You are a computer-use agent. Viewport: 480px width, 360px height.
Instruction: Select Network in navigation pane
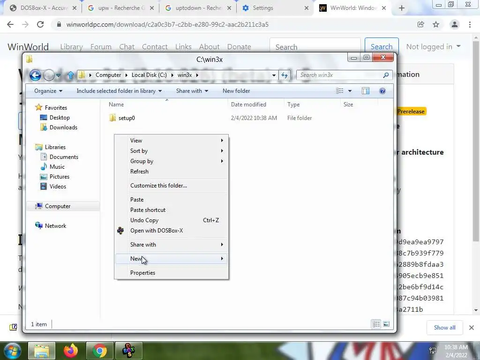click(55, 226)
